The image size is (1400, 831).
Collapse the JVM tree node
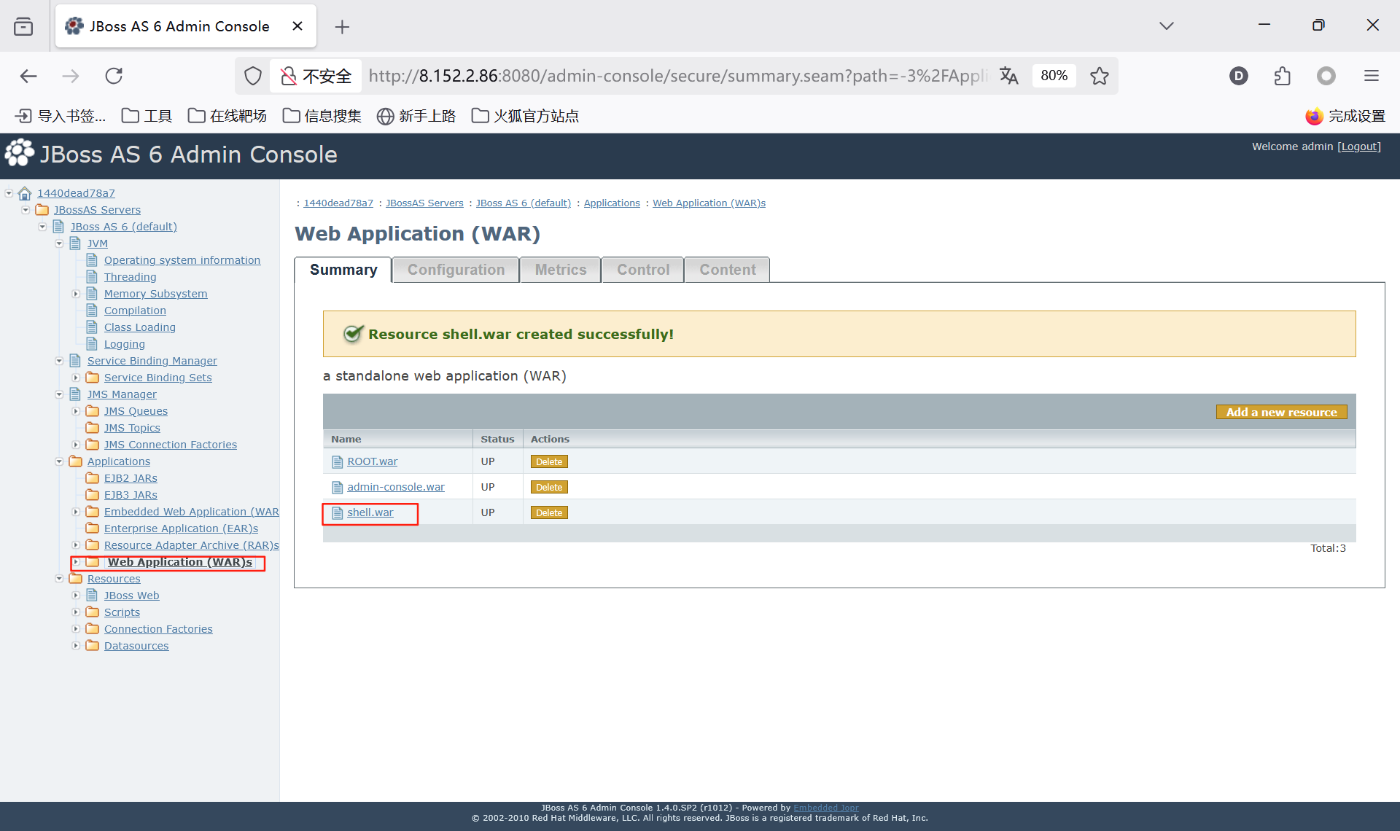point(59,243)
